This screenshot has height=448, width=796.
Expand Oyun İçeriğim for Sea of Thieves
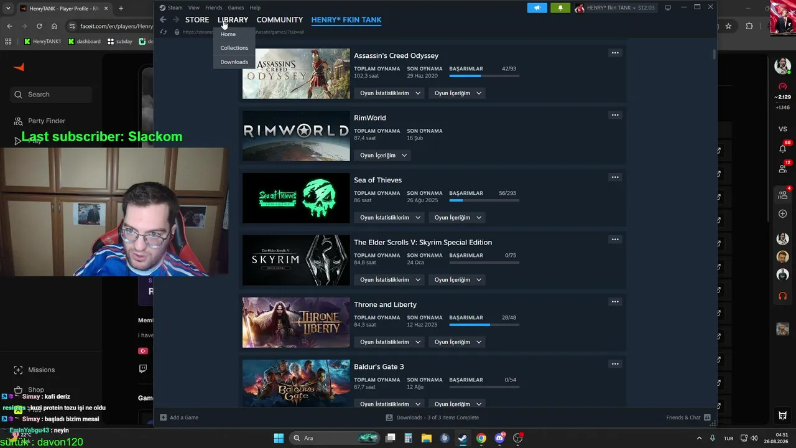point(458,218)
